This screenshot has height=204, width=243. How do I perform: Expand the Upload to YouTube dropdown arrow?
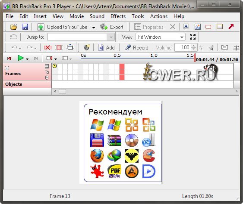[x=94, y=28]
